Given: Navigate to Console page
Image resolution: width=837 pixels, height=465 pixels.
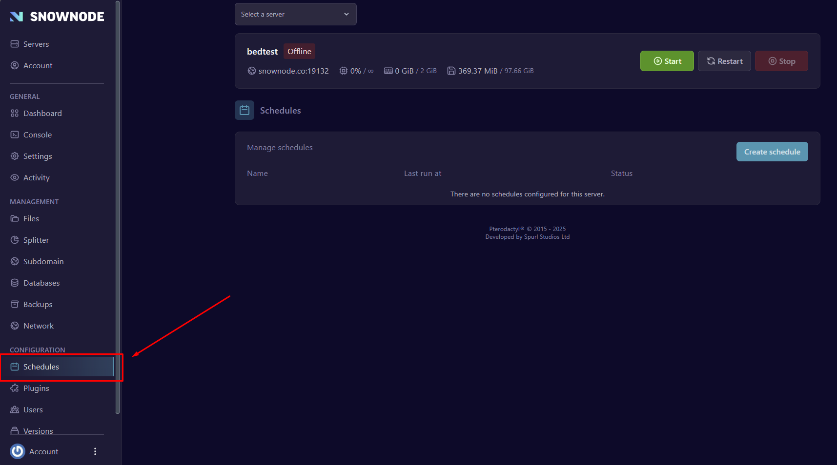Looking at the screenshot, I should point(38,135).
